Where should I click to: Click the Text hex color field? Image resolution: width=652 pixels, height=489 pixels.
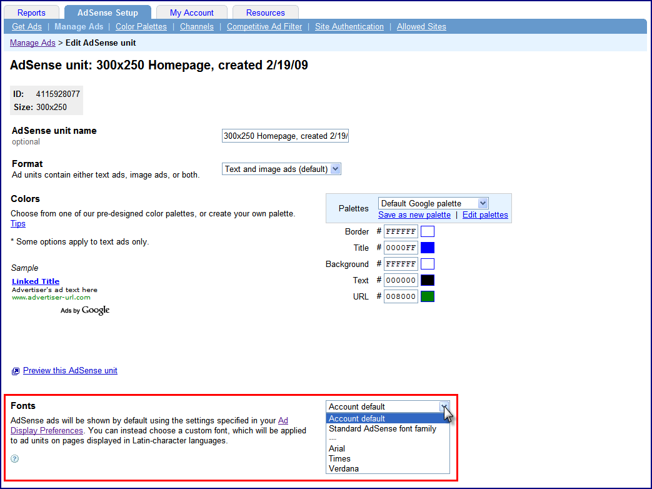click(x=401, y=280)
